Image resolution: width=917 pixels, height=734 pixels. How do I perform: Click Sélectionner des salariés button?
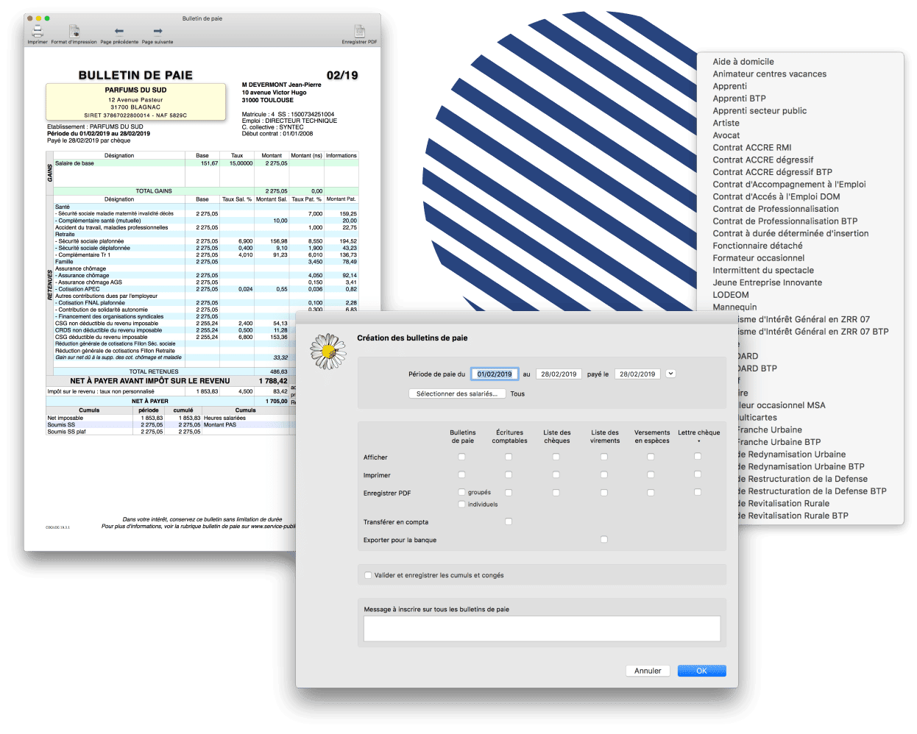[x=457, y=393]
